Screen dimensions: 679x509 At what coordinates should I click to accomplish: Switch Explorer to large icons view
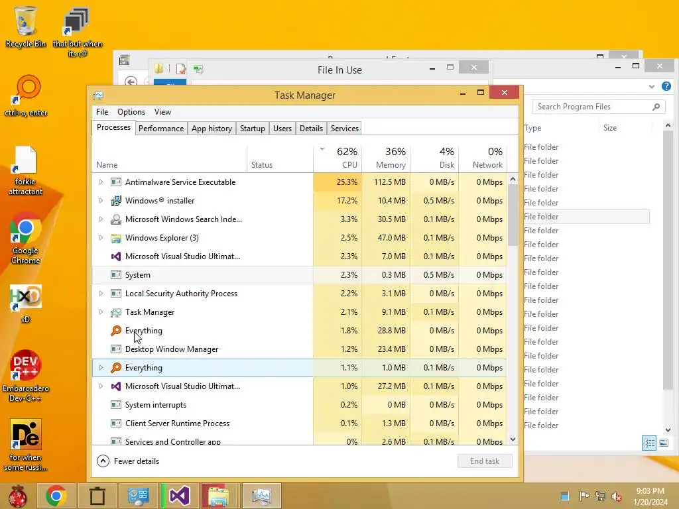pyautogui.click(x=664, y=443)
